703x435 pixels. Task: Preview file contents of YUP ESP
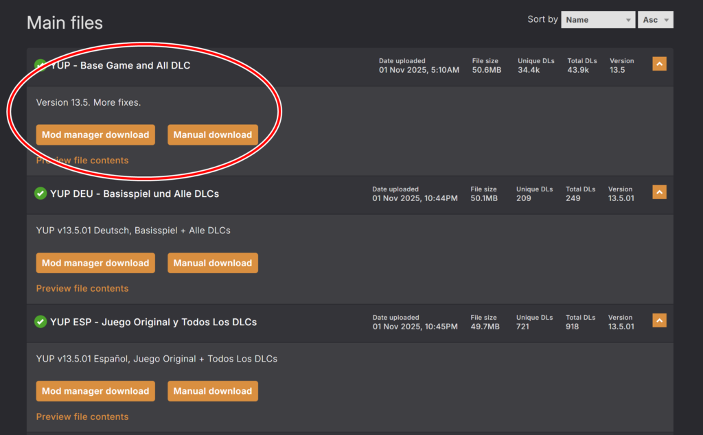coord(82,416)
